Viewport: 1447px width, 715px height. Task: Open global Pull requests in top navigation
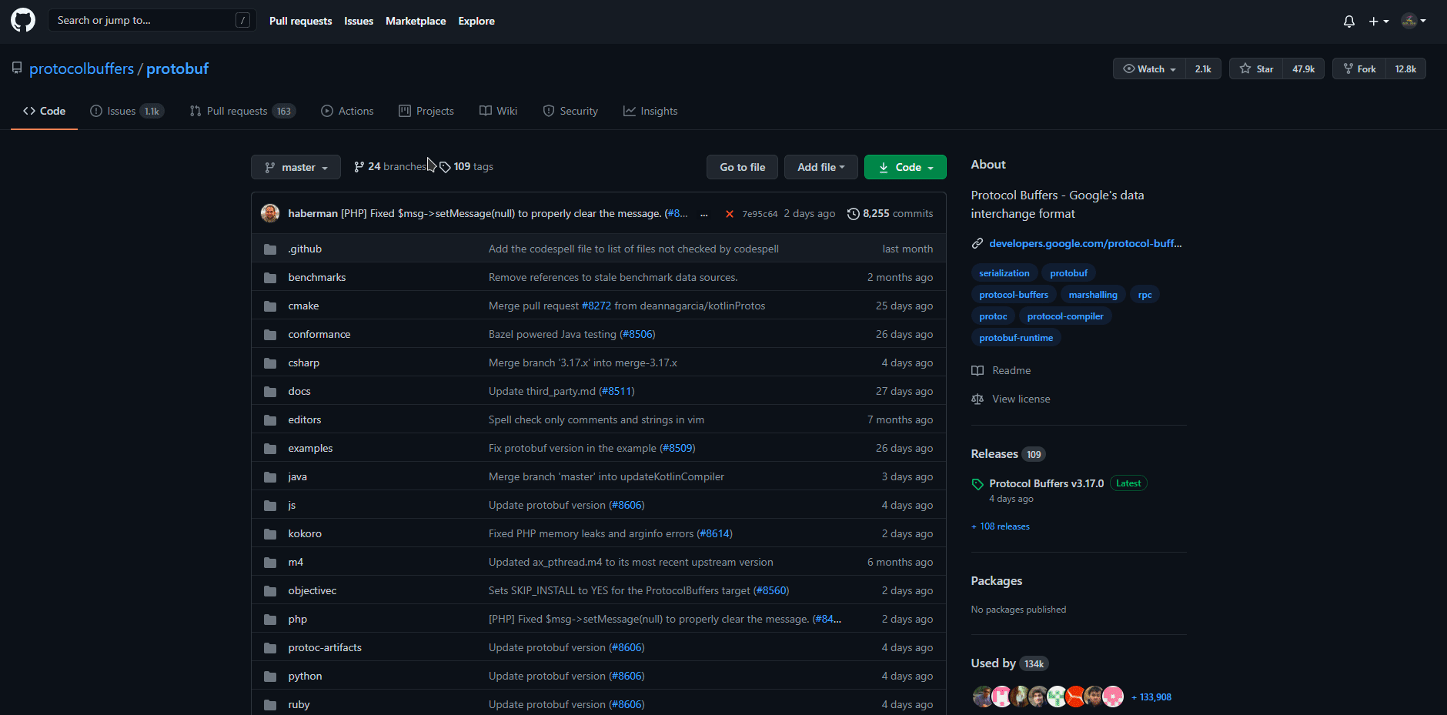[x=300, y=21]
